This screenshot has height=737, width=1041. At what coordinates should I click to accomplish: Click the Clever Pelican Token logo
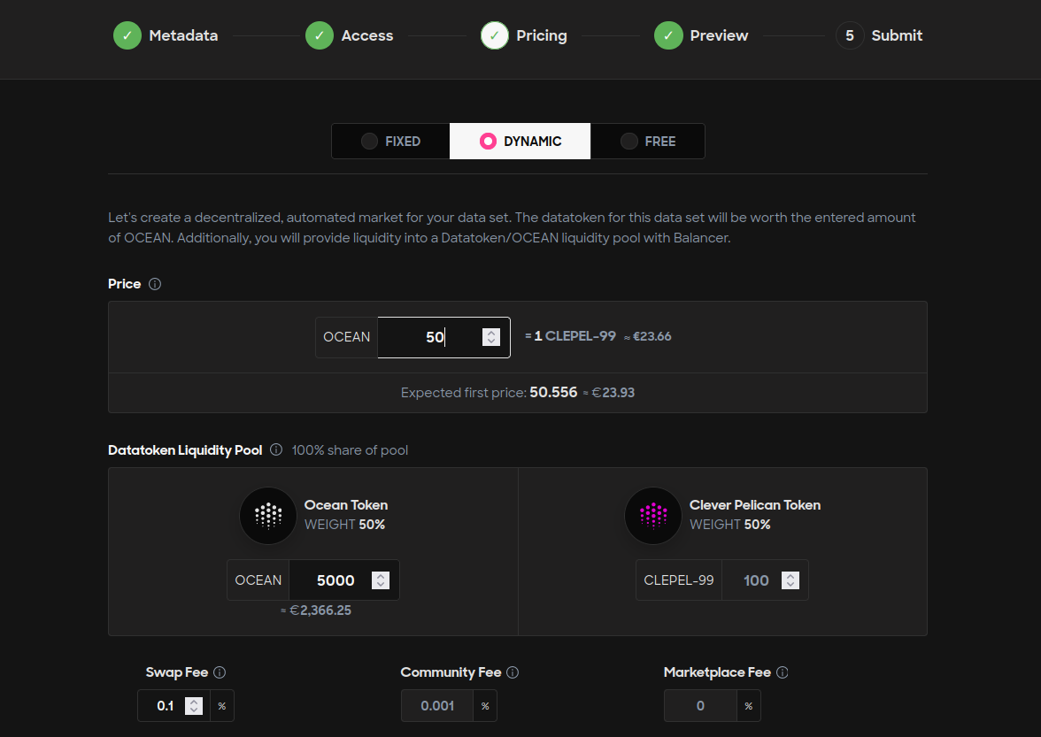tap(653, 516)
